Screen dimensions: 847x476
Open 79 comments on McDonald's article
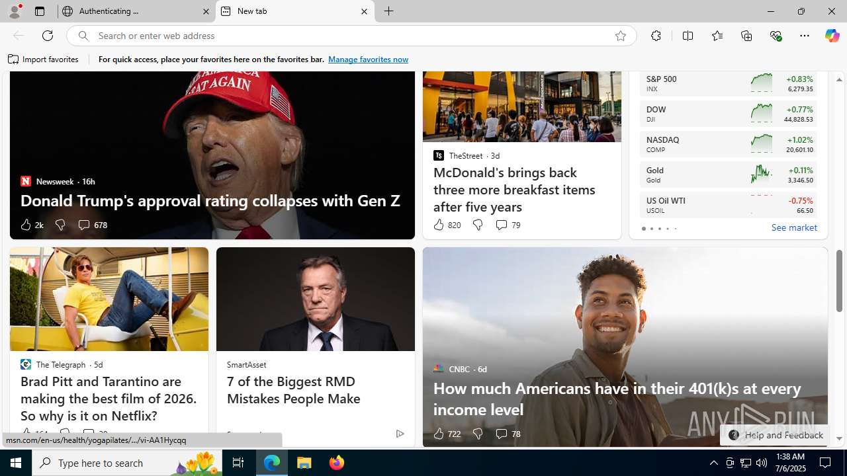tap(508, 225)
